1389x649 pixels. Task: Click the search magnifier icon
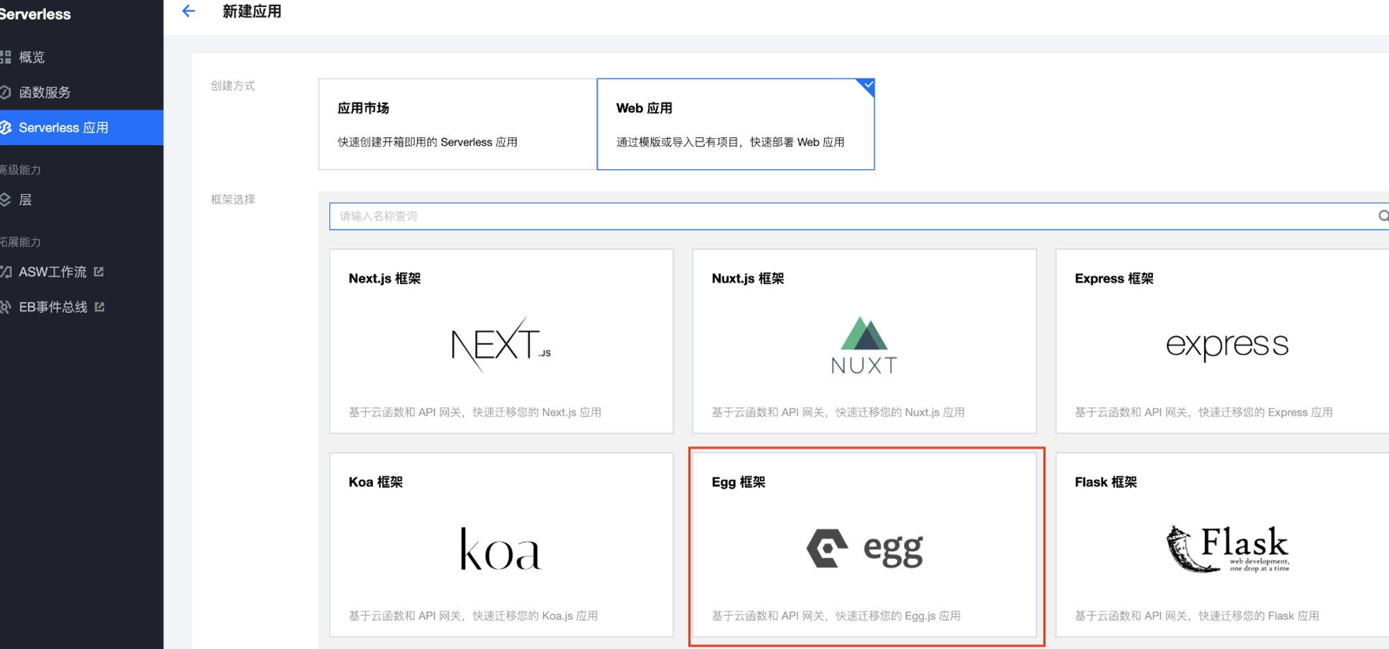[1383, 217]
